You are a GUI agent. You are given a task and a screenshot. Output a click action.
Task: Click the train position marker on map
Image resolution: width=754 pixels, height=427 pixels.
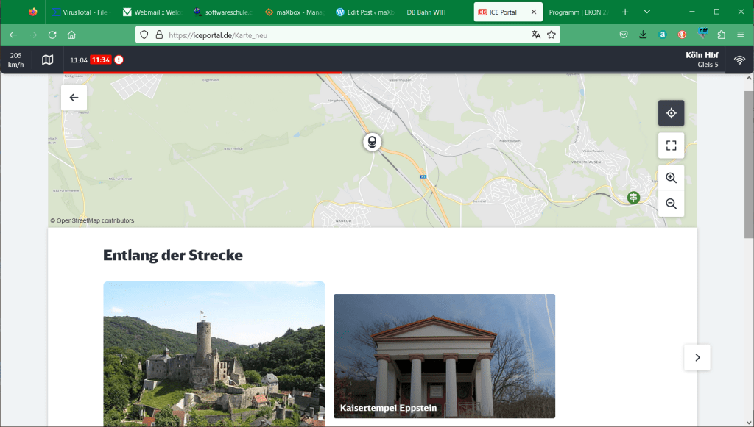point(373,142)
